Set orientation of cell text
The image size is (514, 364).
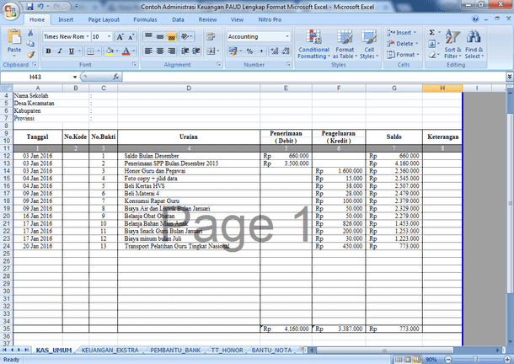[185, 36]
